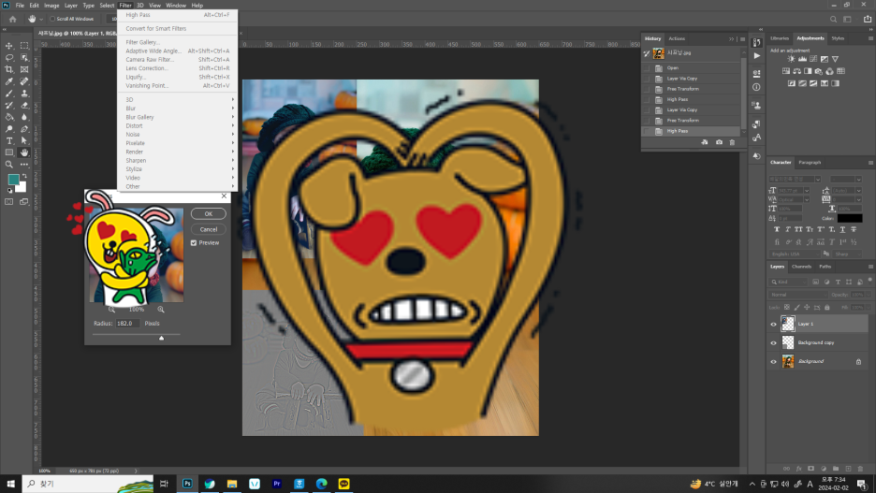The image size is (876, 493).
Task: Hide the Background copy layer
Action: [774, 342]
